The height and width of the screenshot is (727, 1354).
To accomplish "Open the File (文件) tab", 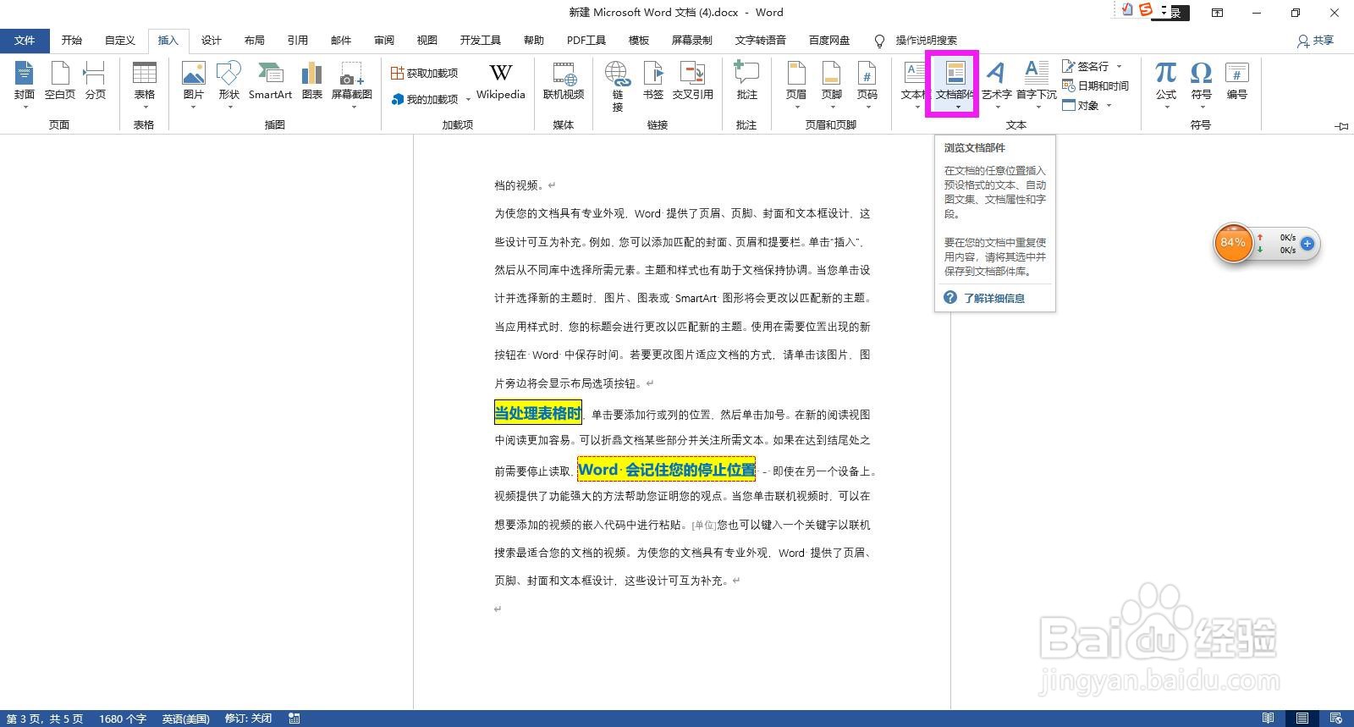I will [25, 40].
